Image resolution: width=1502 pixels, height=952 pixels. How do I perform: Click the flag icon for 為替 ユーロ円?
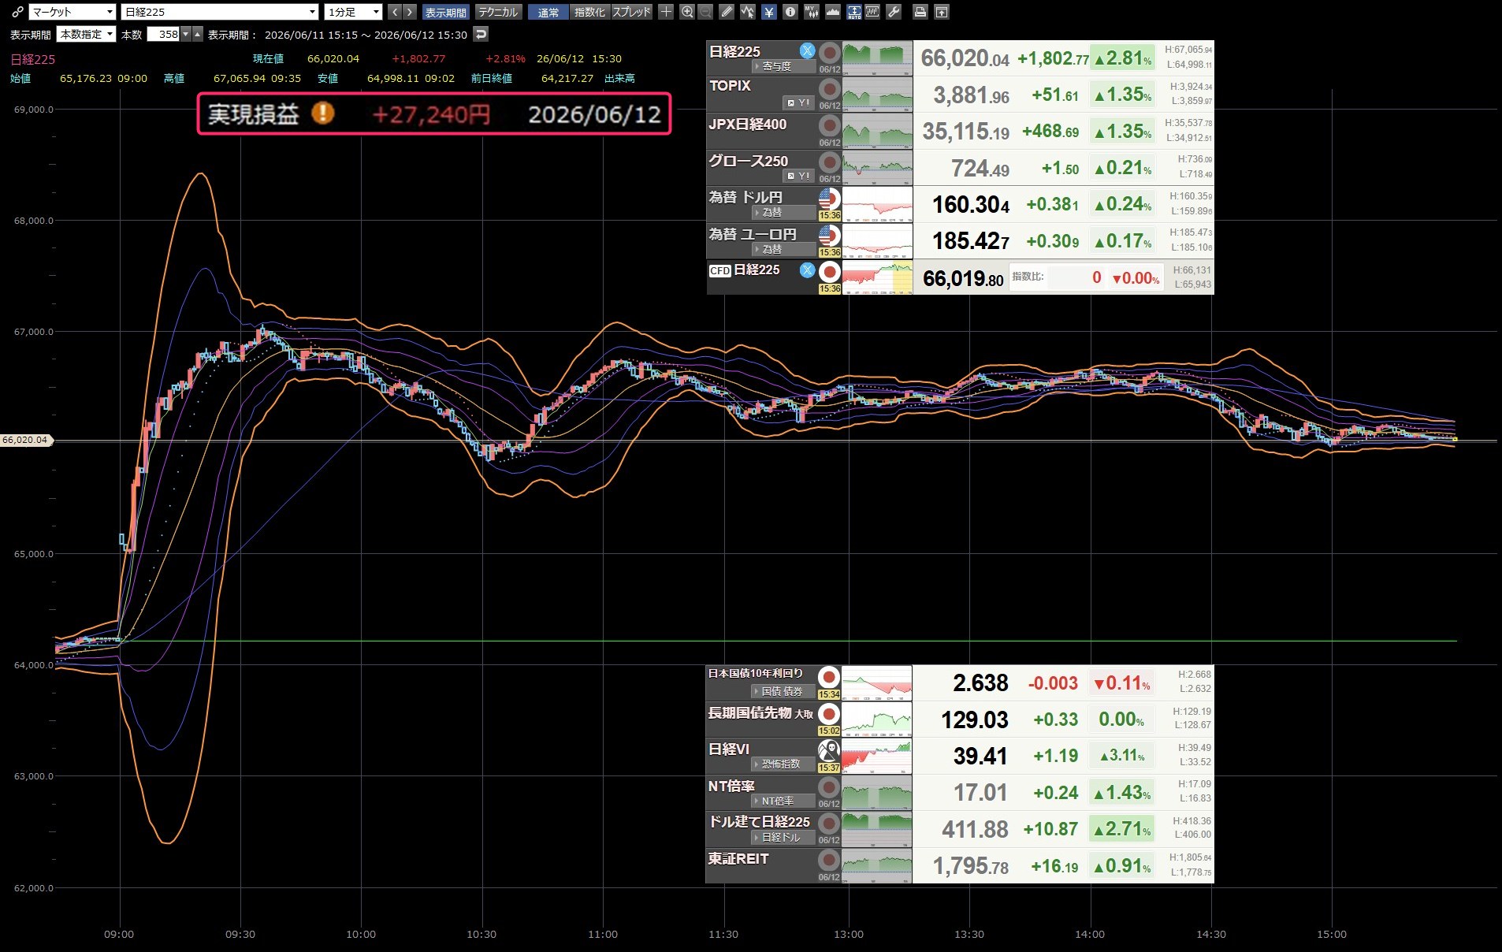tap(829, 236)
